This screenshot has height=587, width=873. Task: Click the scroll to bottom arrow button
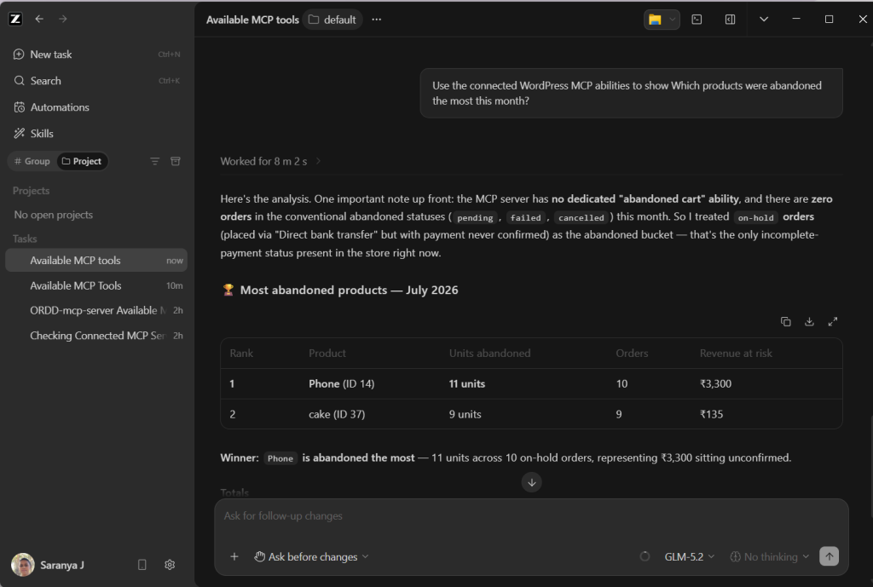click(532, 482)
